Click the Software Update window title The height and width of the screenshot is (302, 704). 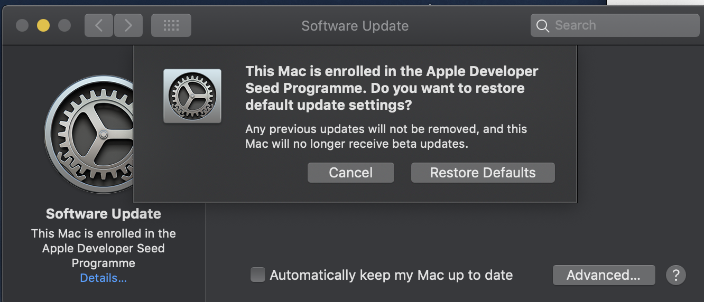(x=355, y=26)
